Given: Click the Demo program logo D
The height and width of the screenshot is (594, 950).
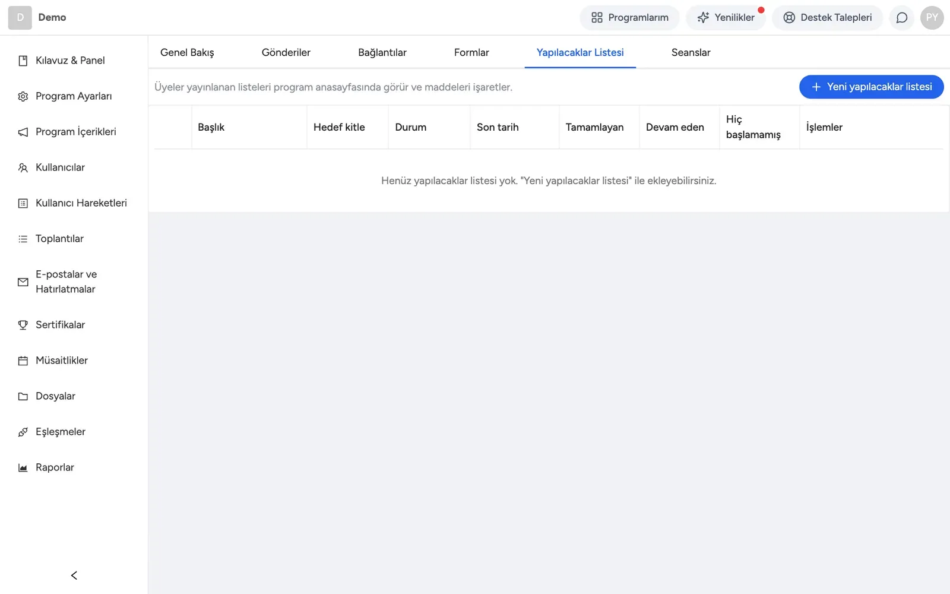Looking at the screenshot, I should pyautogui.click(x=20, y=18).
